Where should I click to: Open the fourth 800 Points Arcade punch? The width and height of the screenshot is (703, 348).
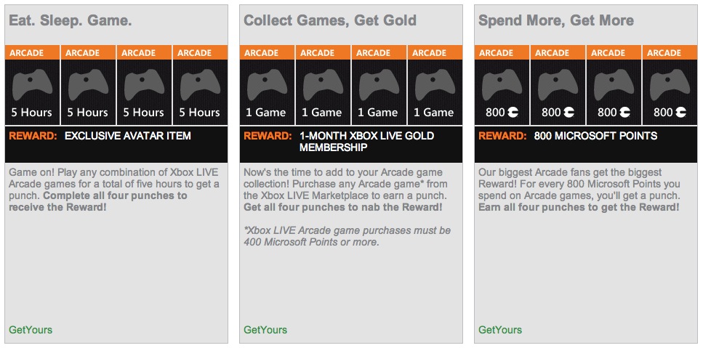[x=670, y=85]
